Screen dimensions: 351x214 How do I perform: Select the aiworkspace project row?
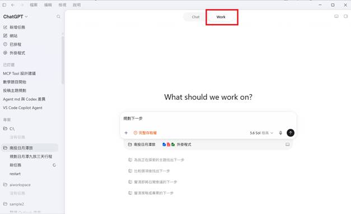pyautogui.click(x=30, y=185)
